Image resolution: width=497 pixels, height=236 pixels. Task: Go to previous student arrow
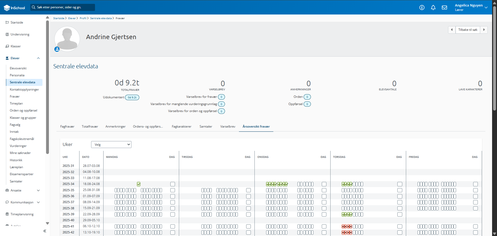(x=452, y=30)
